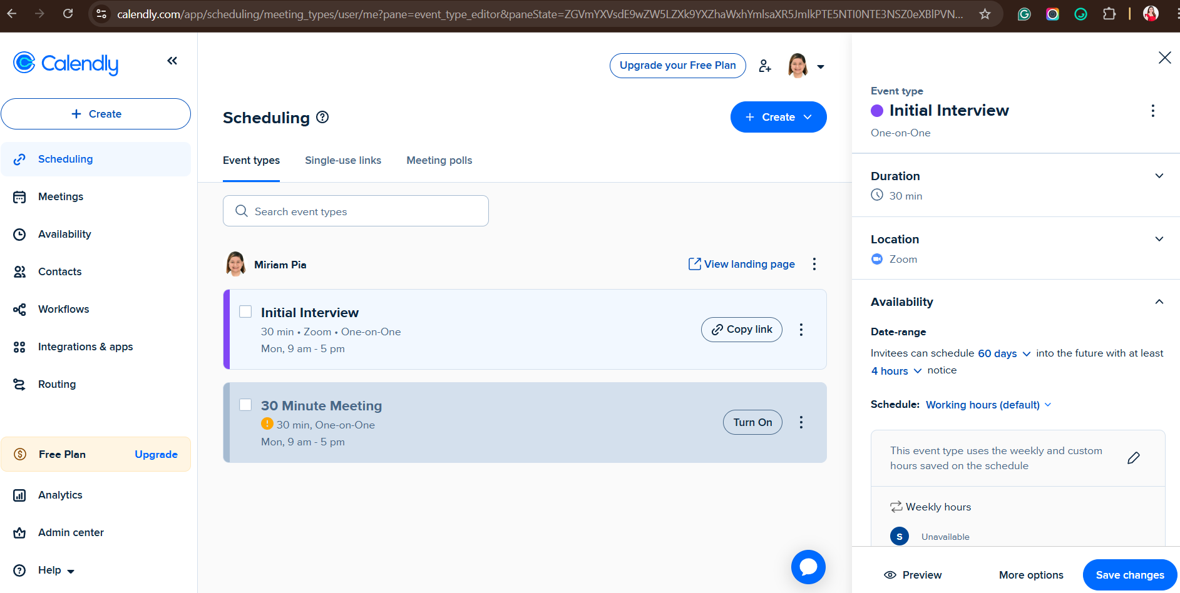
Task: Open the browser extensions puzzle icon
Action: pos(1109,14)
